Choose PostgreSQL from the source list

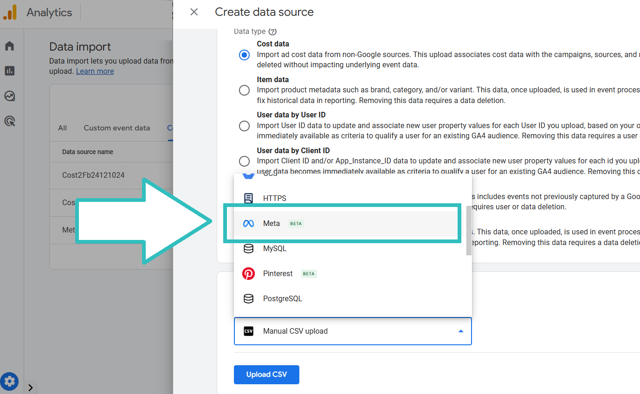tap(282, 299)
